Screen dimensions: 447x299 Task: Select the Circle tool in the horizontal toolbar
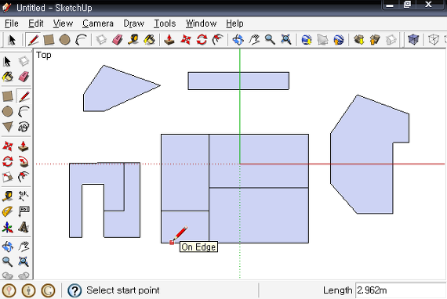[x=65, y=40]
